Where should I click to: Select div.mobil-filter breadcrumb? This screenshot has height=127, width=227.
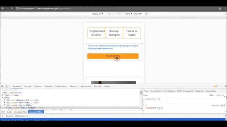[21, 112]
